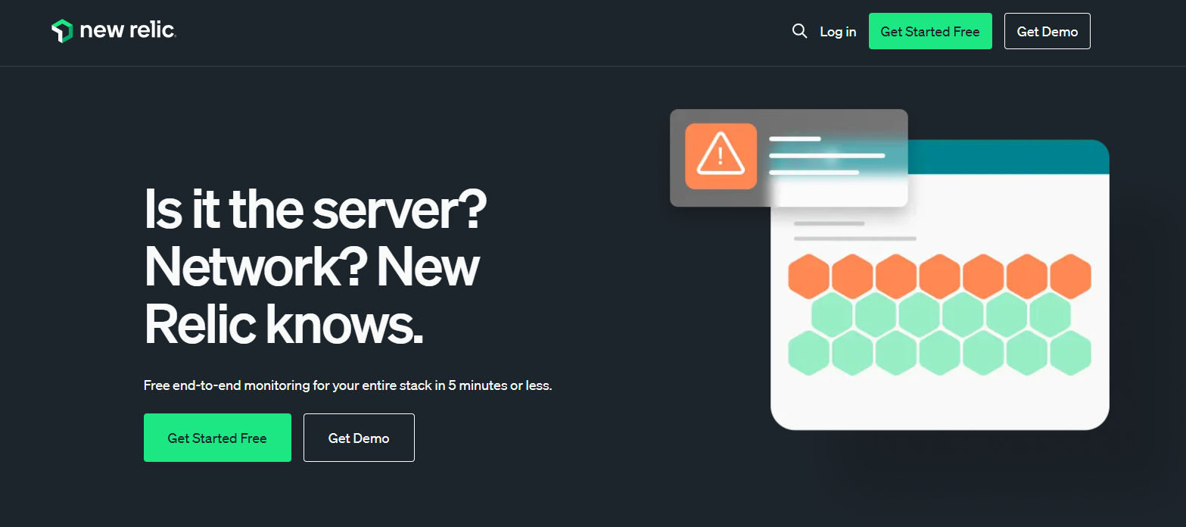1186x527 pixels.
Task: Click the rightmost orange hexagon in the top row
Action: pos(1070,276)
